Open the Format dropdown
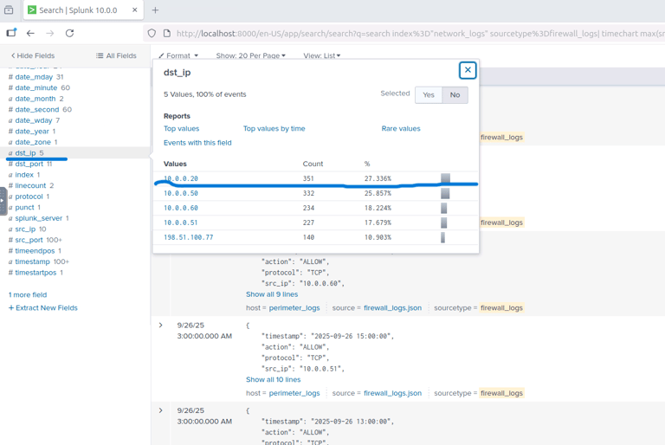 pyautogui.click(x=178, y=55)
